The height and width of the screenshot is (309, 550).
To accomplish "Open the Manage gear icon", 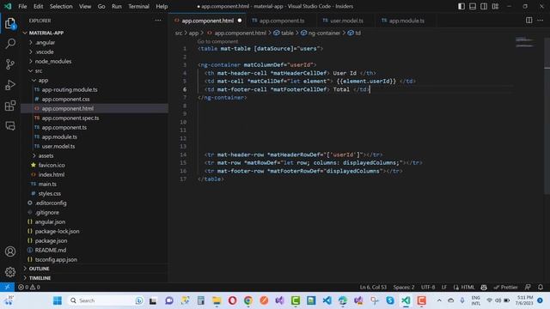I will tap(10, 272).
